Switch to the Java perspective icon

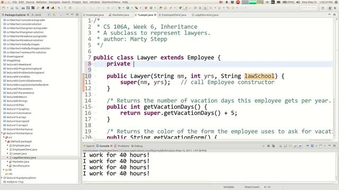[x=330, y=8]
